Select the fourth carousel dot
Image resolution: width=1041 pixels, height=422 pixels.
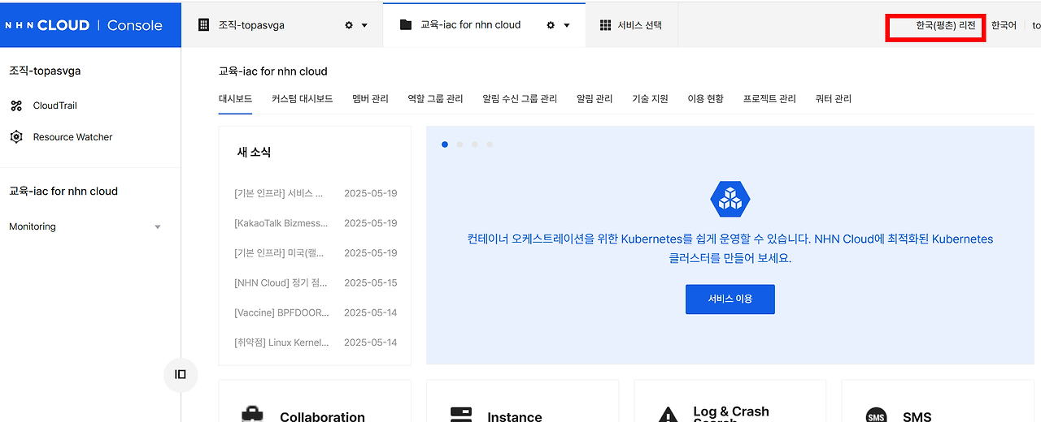(490, 144)
